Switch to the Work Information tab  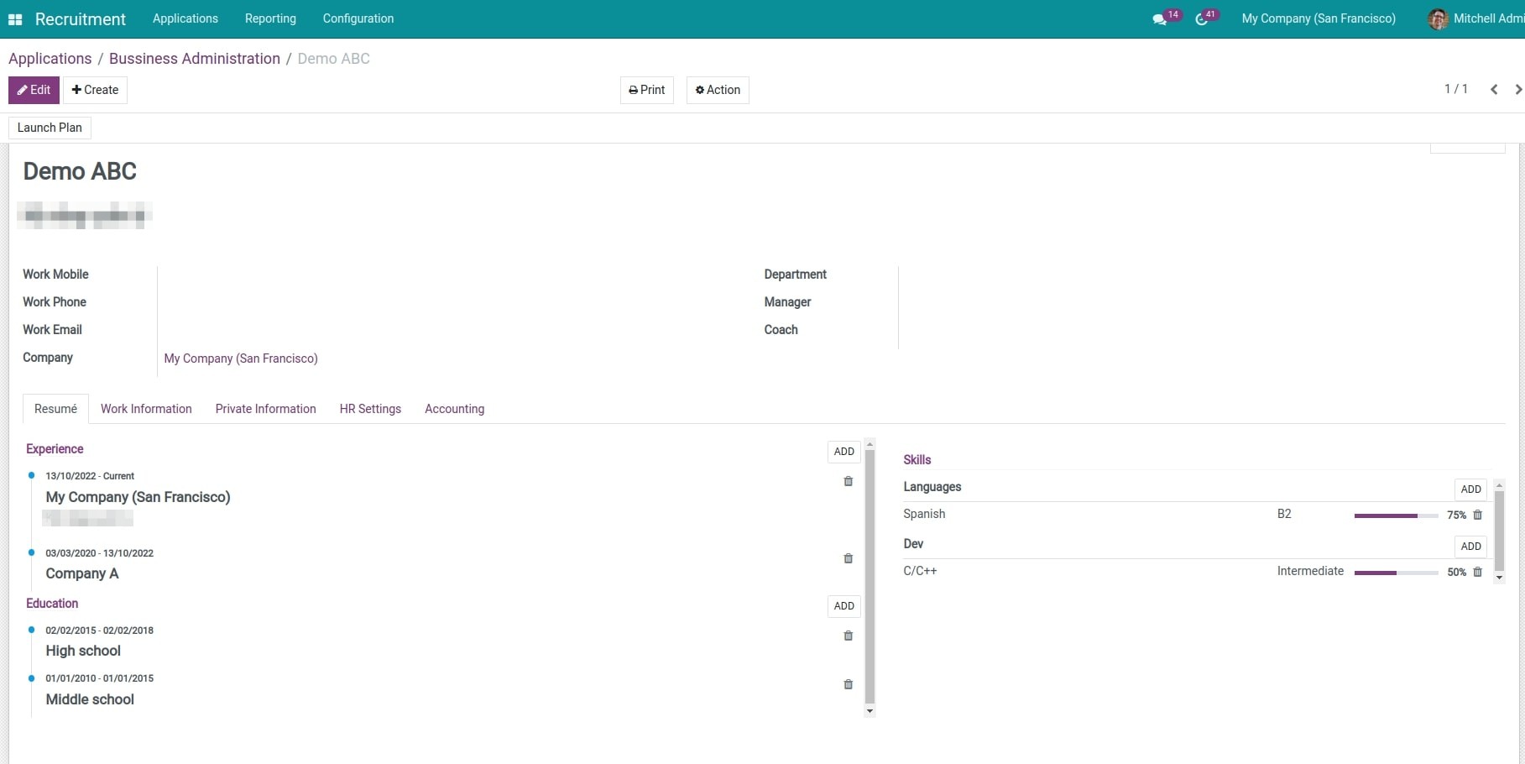(x=146, y=409)
